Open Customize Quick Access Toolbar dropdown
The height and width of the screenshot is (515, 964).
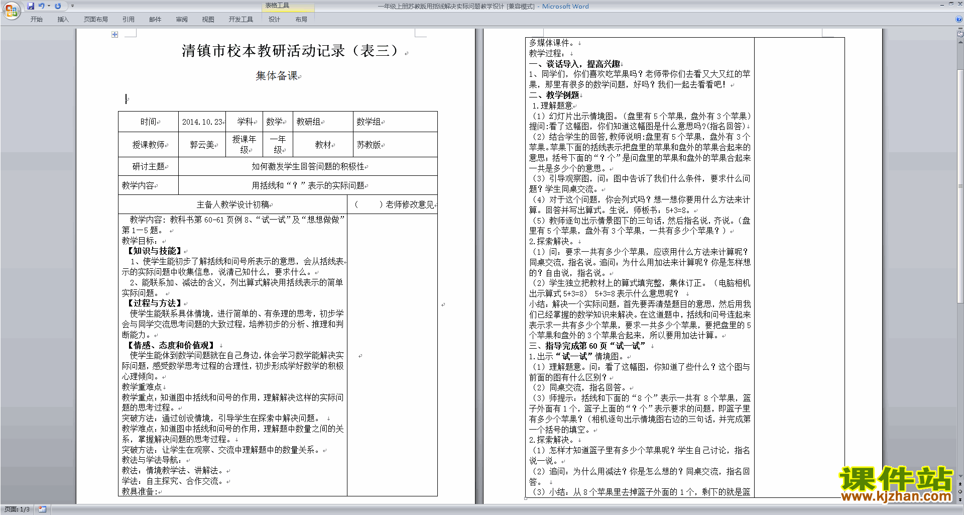pos(72,6)
